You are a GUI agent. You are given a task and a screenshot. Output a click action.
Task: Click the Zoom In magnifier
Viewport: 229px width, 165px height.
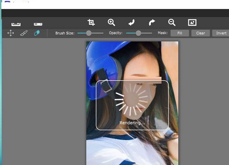(111, 22)
